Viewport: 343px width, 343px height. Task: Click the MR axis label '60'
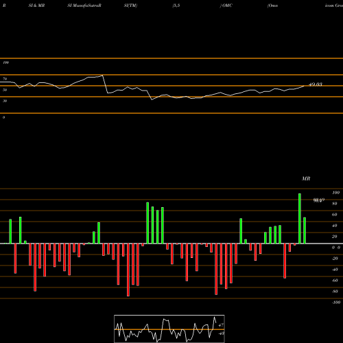pos(335,215)
